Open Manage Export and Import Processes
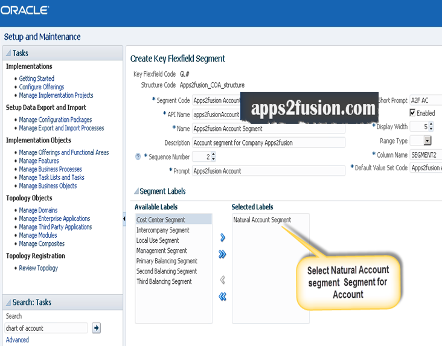The height and width of the screenshot is (346, 442). tap(62, 128)
